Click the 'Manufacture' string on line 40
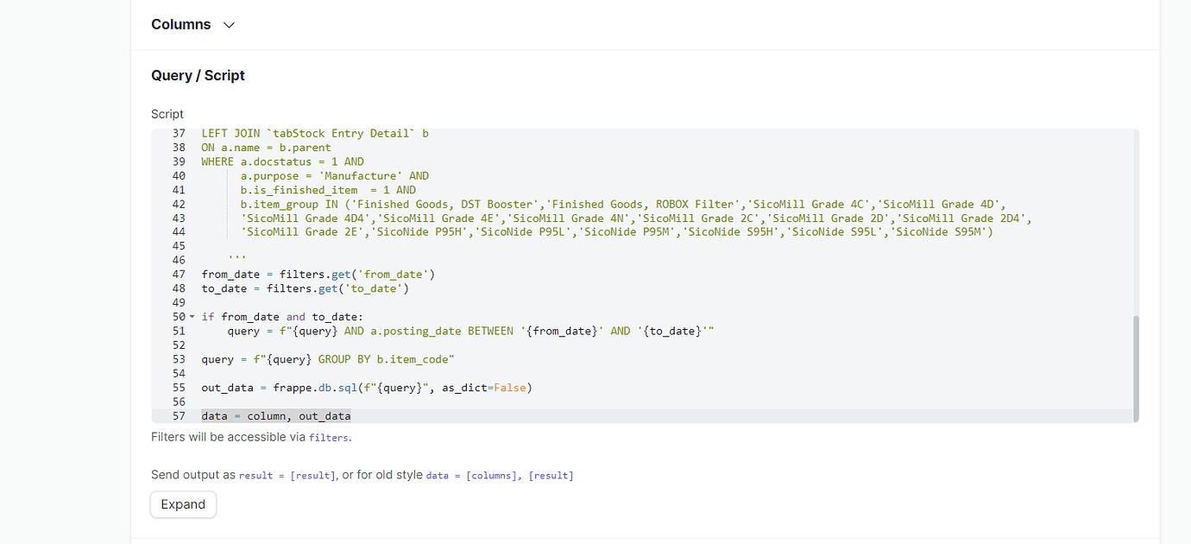This screenshot has width=1191, height=544. (x=362, y=175)
